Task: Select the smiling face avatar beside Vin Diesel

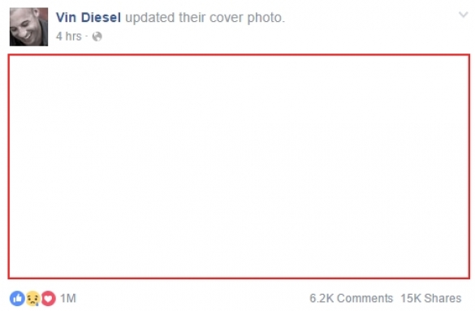Action: point(28,27)
